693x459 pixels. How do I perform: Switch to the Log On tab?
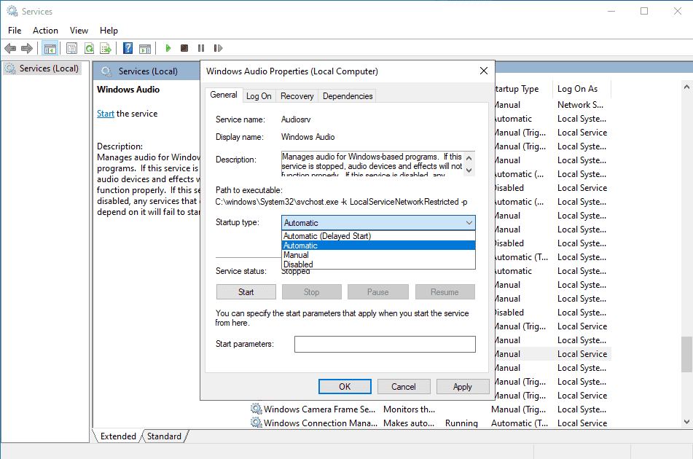coord(259,96)
